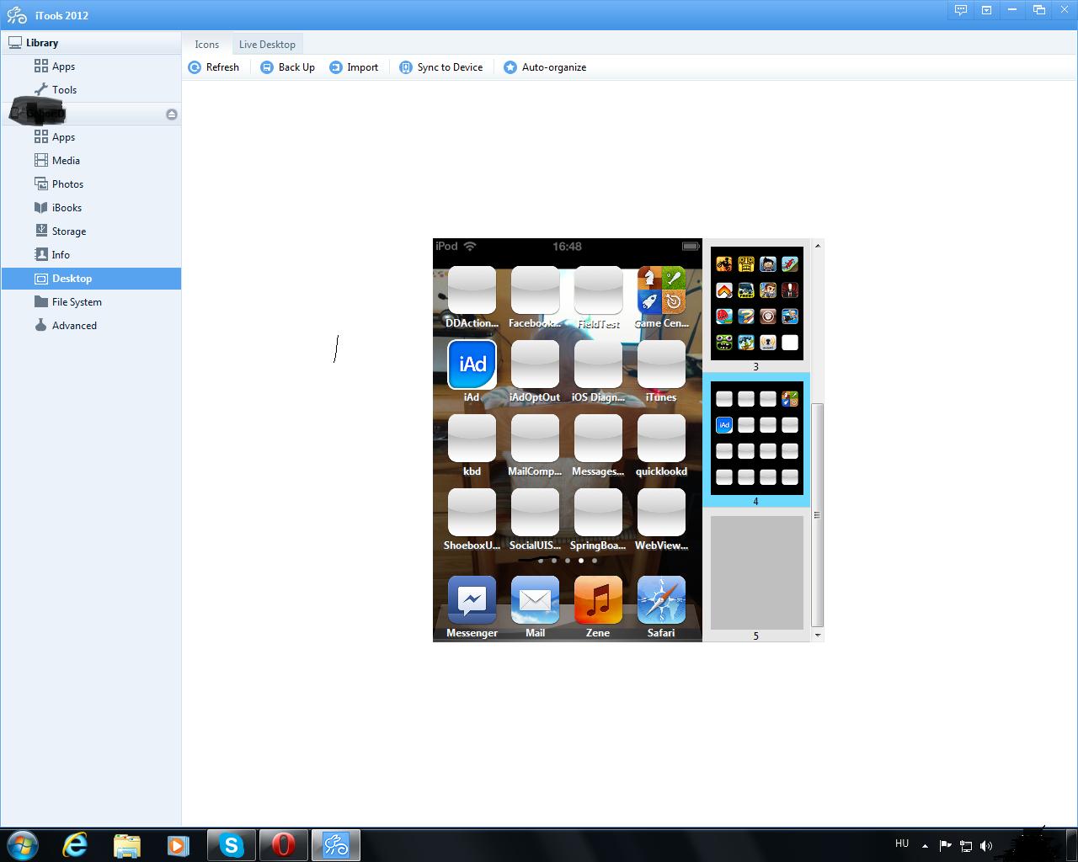Show hidden system tray icons
This screenshot has width=1078, height=862.
coord(925,846)
